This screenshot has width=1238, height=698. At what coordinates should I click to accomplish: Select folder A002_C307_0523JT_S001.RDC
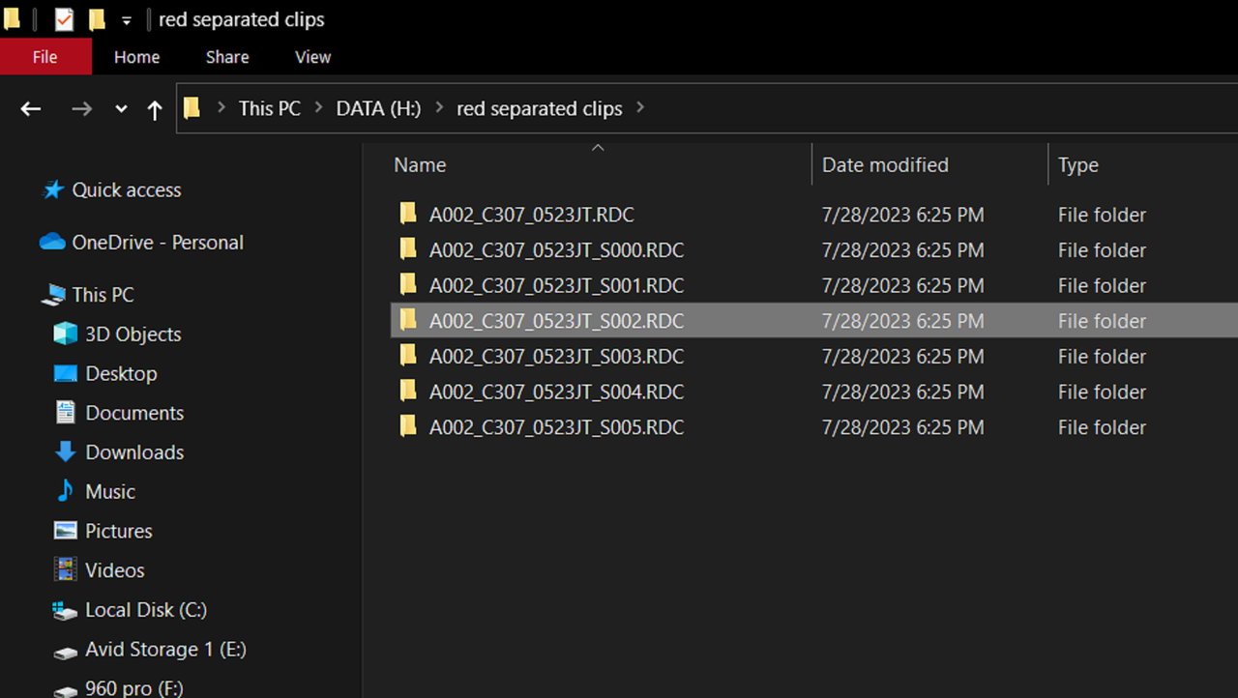(557, 286)
